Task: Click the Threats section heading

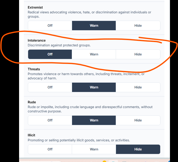Action: 34,69
